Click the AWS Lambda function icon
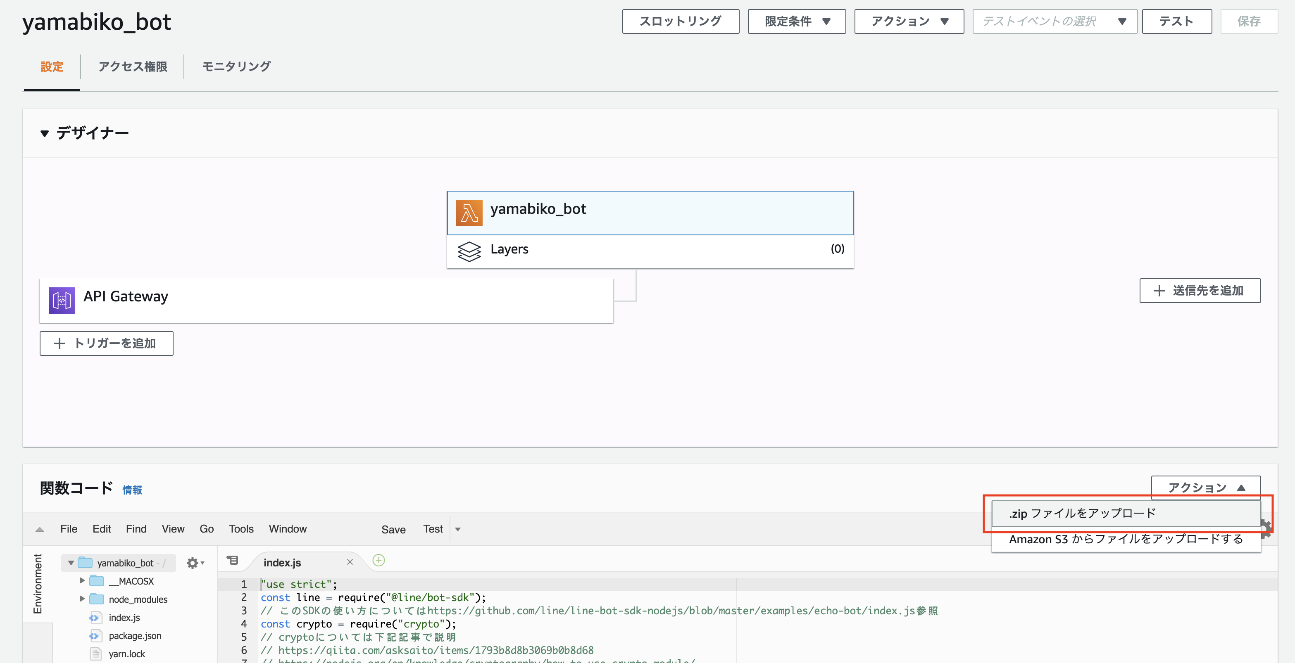The width and height of the screenshot is (1295, 663). pyautogui.click(x=469, y=208)
